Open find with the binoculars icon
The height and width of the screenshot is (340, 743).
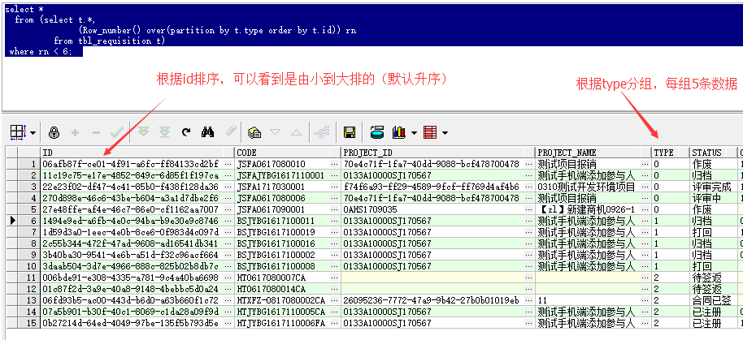pyautogui.click(x=207, y=132)
